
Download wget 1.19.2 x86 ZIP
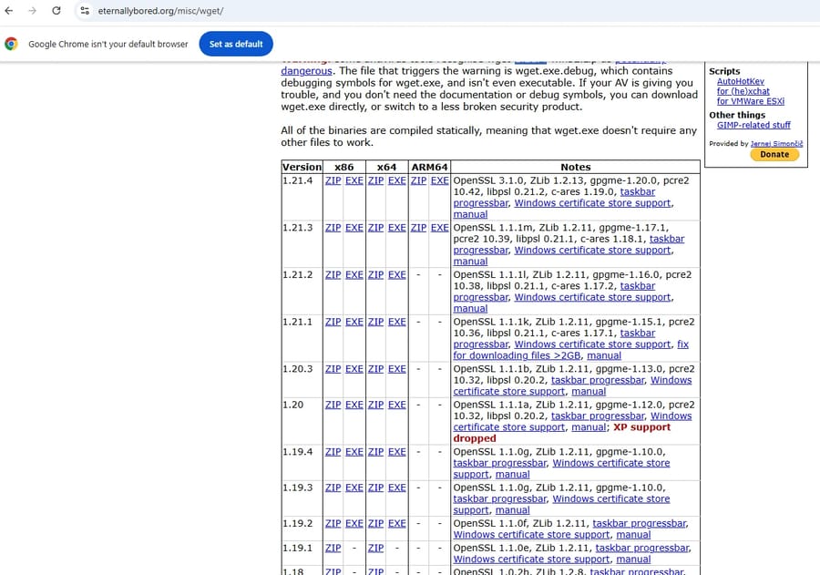(x=333, y=523)
